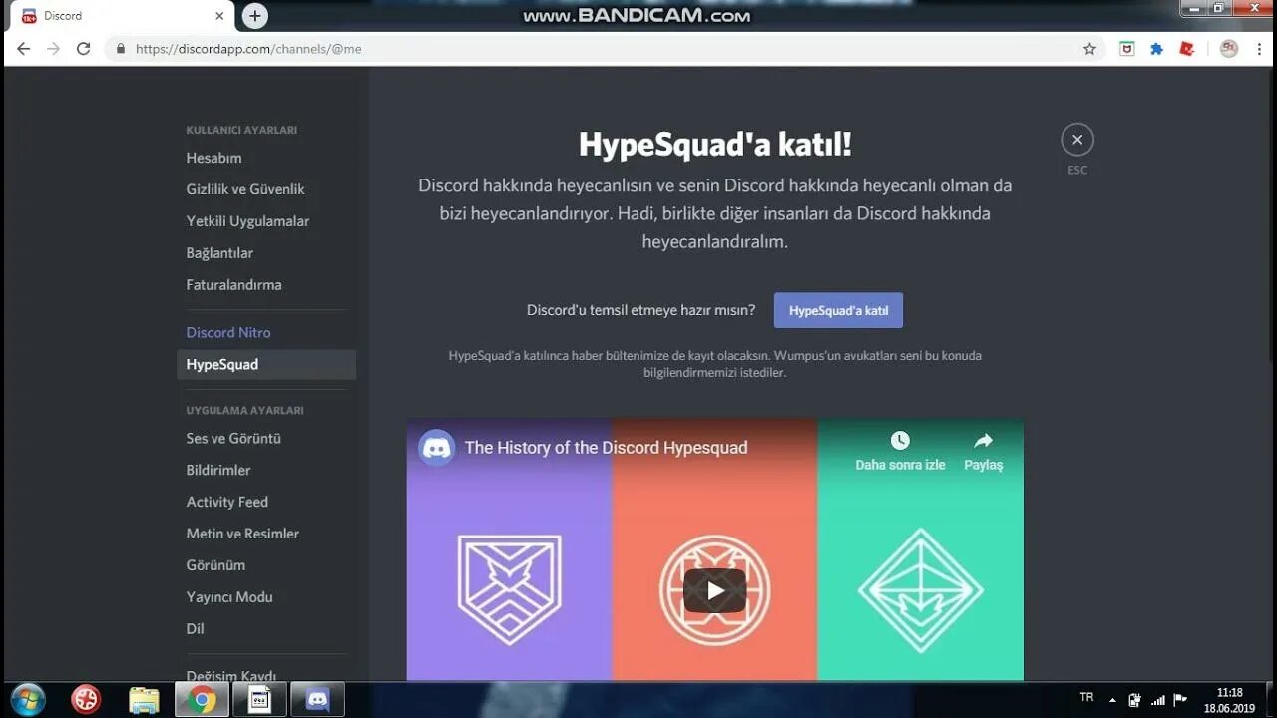
Task: Click the green Balance house emblem
Action: coord(921,589)
